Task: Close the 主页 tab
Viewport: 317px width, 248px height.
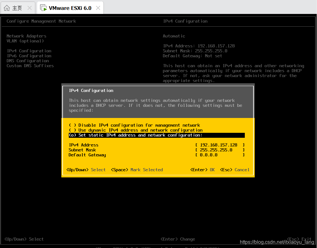Action: pyautogui.click(x=29, y=8)
